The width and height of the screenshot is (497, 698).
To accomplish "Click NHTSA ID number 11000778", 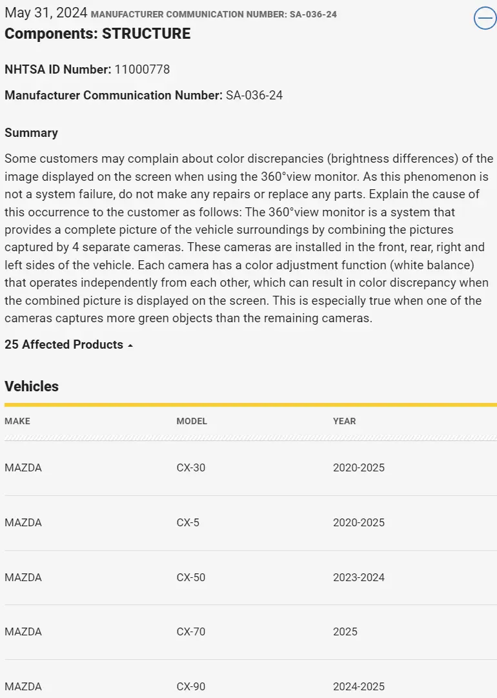I will tap(142, 69).
